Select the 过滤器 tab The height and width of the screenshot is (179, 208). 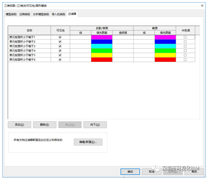(72, 14)
